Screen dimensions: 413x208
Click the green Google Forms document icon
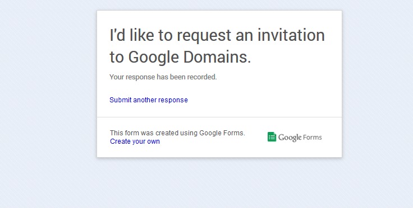point(272,137)
